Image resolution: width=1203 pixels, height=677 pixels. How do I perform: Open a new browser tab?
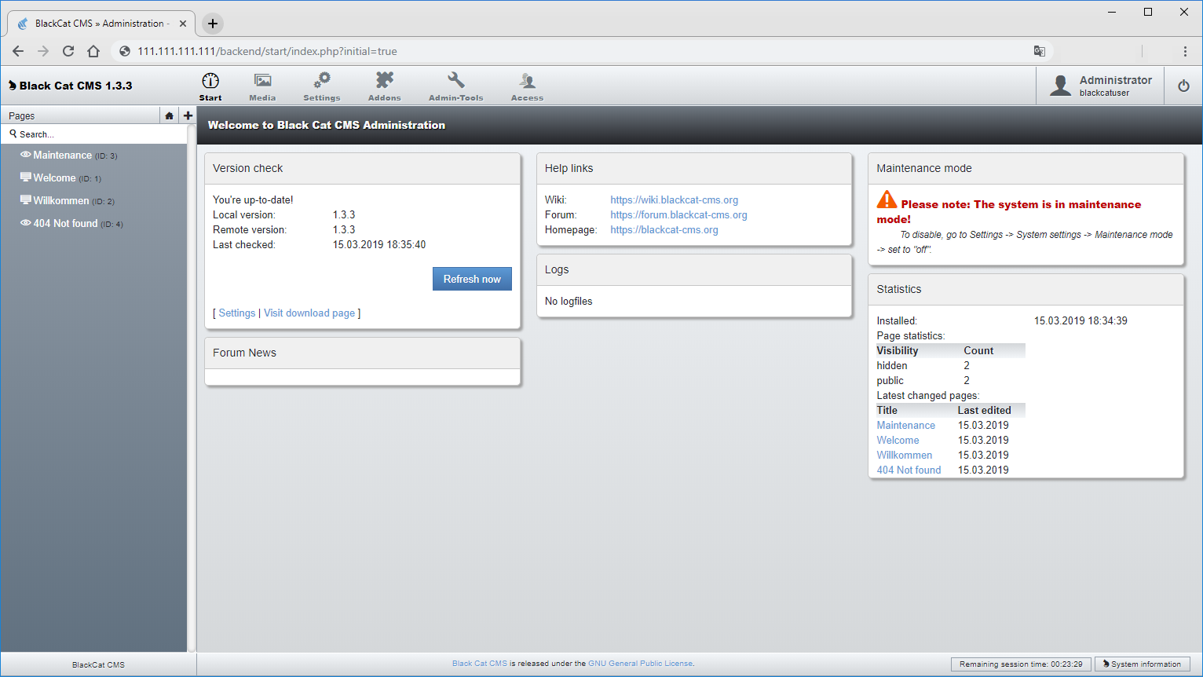click(212, 23)
